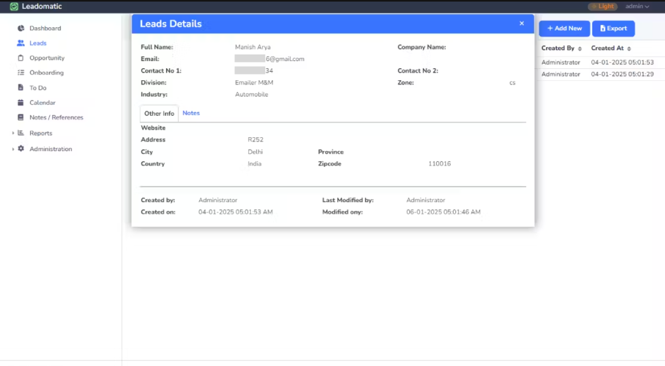This screenshot has width=665, height=366.
Task: Open the Calendar menu item
Action: [42, 102]
